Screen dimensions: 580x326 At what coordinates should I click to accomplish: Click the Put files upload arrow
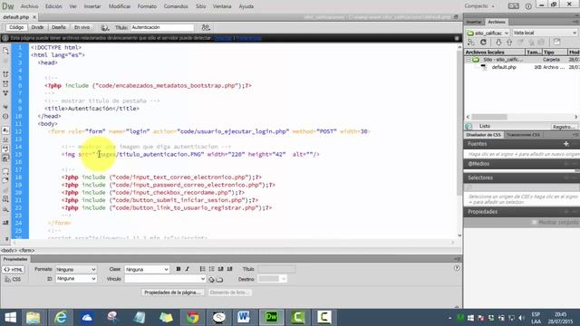[509, 43]
